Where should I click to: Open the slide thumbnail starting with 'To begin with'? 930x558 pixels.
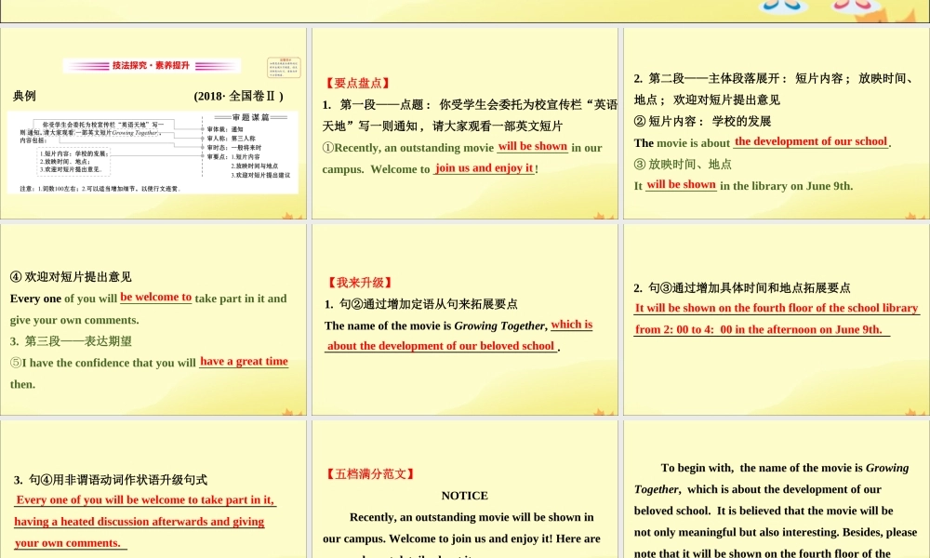777,489
